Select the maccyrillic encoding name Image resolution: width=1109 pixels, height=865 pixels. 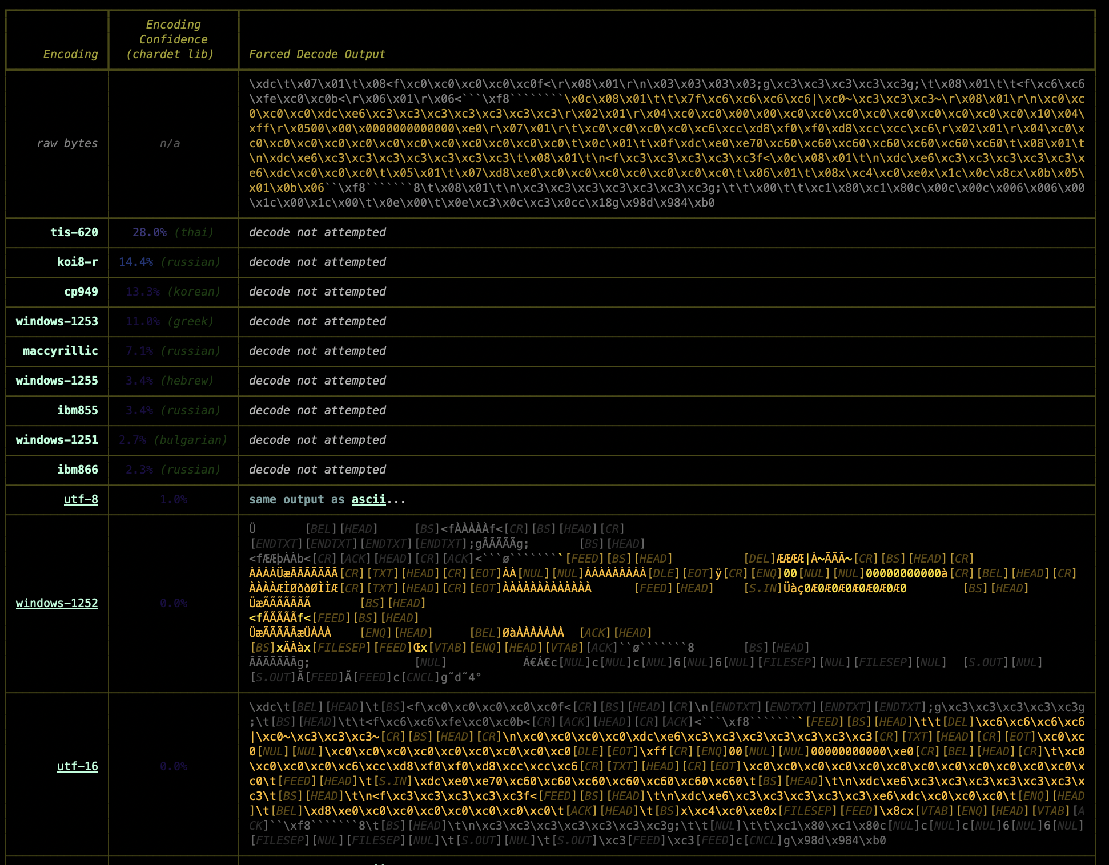[60, 351]
